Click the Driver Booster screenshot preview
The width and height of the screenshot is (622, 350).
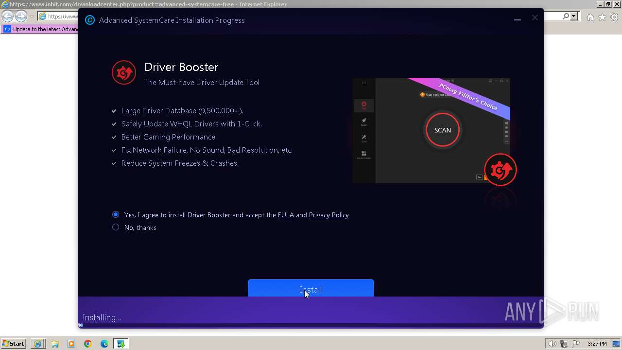click(431, 130)
